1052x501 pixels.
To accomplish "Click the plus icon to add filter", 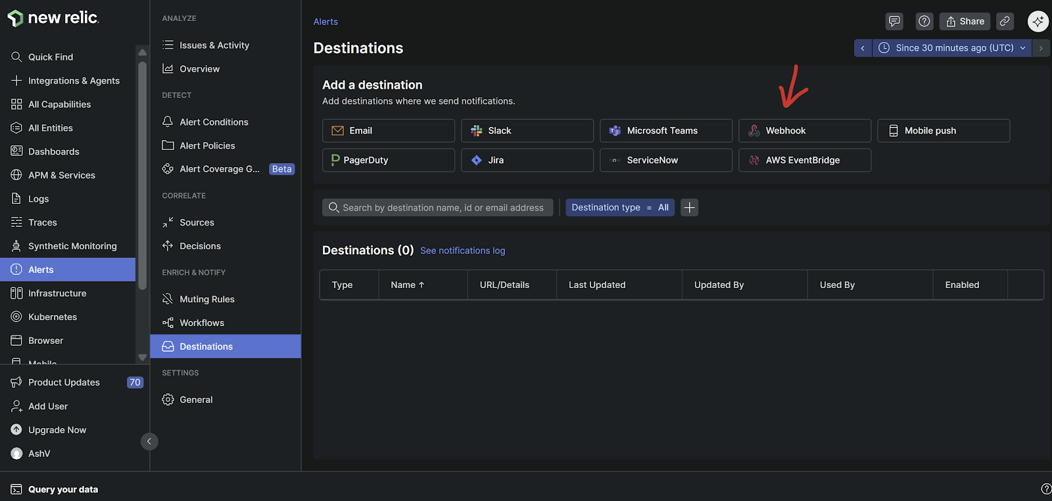I will pos(689,208).
